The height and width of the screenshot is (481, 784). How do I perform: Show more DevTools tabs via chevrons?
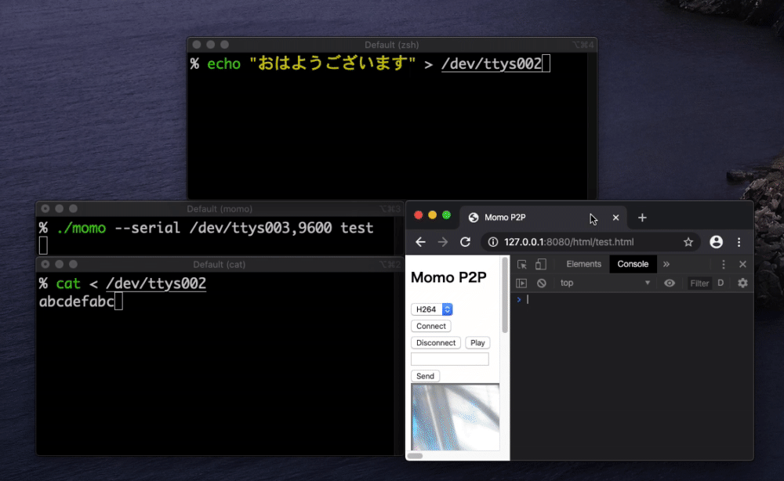tap(666, 264)
